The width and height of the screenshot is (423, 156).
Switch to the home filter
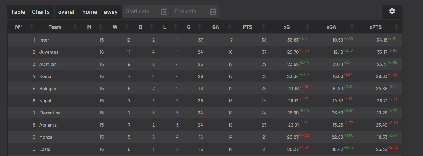(90, 12)
